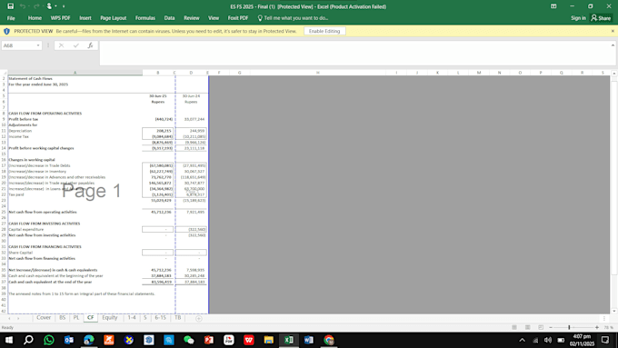Click 'Capital expenditure' row label
618x348 pixels.
[x=26, y=229]
